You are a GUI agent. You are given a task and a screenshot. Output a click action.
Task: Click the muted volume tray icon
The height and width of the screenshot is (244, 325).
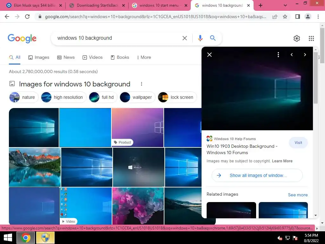[280, 238]
